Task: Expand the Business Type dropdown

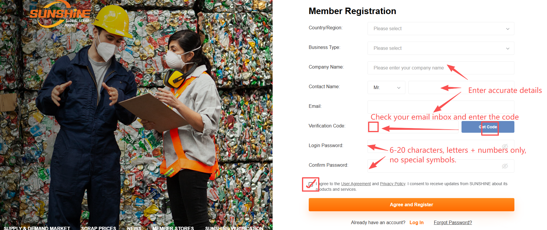Action: coord(441,48)
